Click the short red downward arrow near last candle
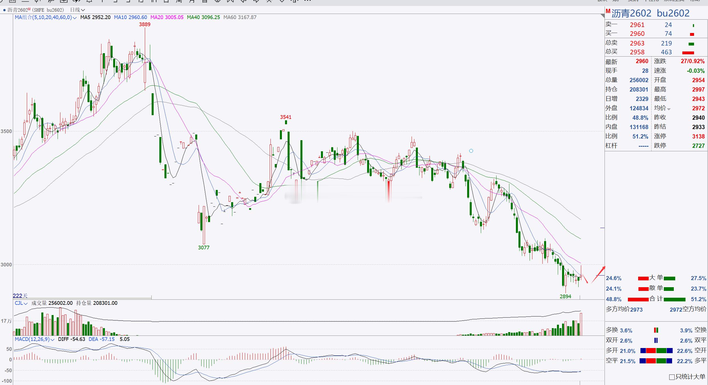The width and height of the screenshot is (708, 385). click(585, 279)
